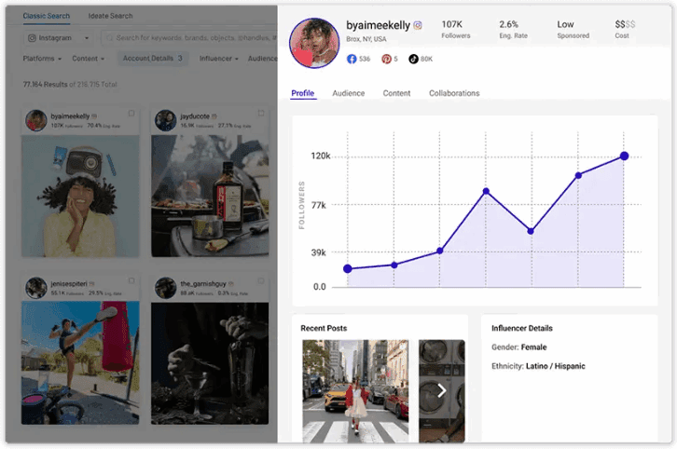Image resolution: width=677 pixels, height=449 pixels.
Task: Click the first data point on followers chart
Action: coord(348,268)
